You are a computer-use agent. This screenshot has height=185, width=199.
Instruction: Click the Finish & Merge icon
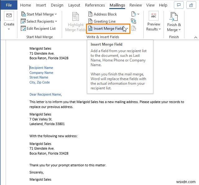tap(173, 17)
